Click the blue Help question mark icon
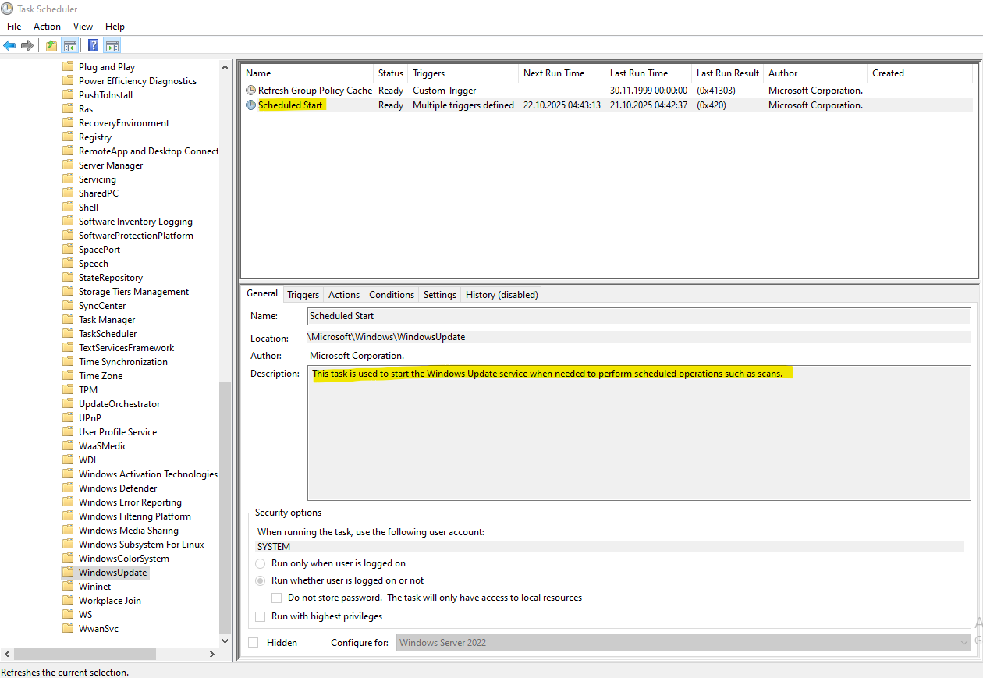Screen dimensions: 983x678 [93, 46]
